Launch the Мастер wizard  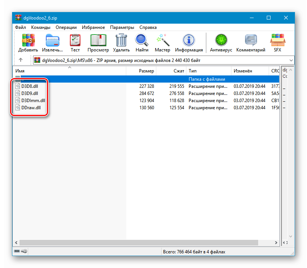click(x=162, y=43)
